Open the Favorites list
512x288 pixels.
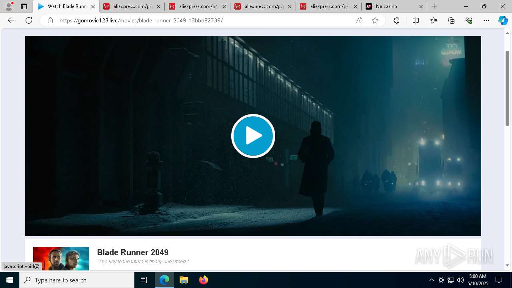(x=434, y=20)
